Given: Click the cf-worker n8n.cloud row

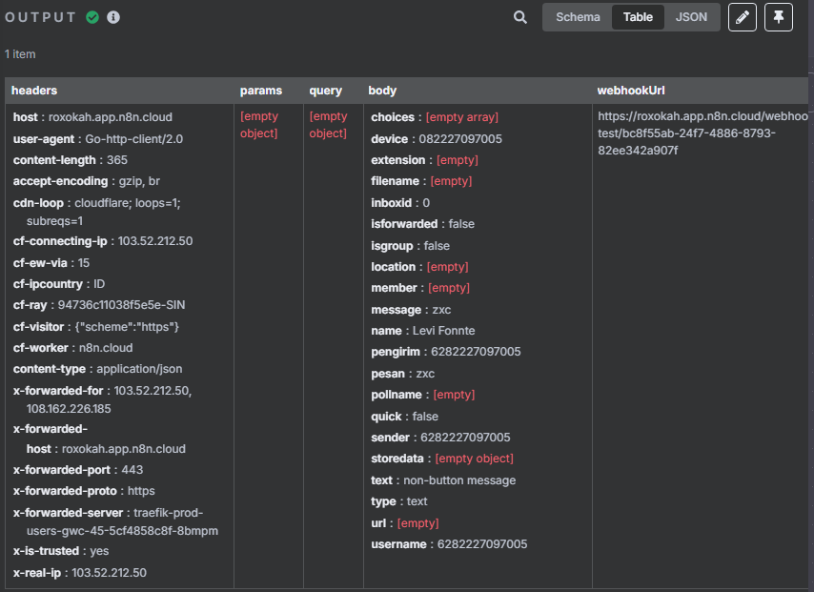Looking at the screenshot, I should (72, 348).
